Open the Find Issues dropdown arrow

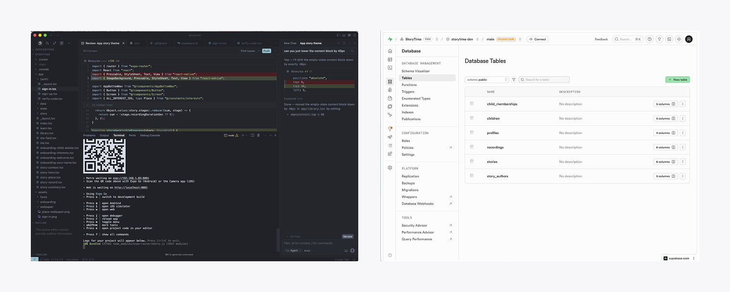coord(259,50)
